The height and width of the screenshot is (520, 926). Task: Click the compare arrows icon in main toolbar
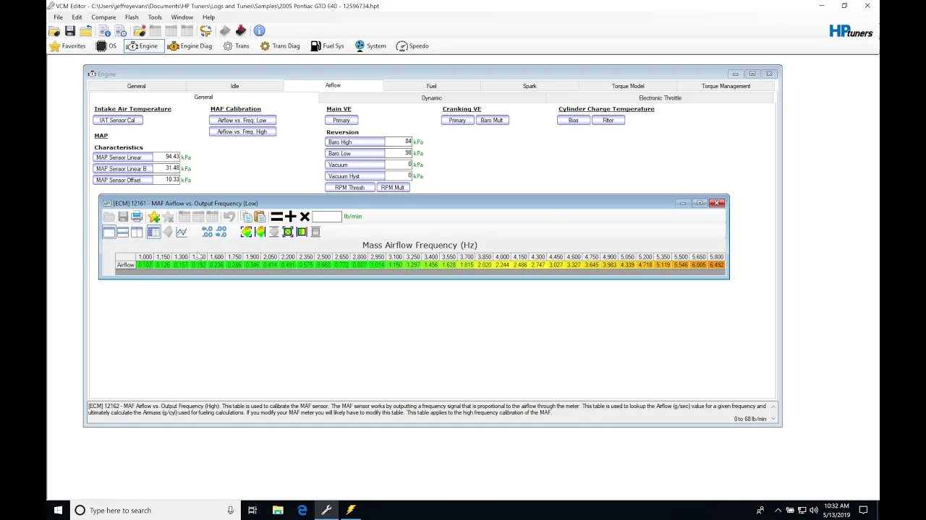206,31
